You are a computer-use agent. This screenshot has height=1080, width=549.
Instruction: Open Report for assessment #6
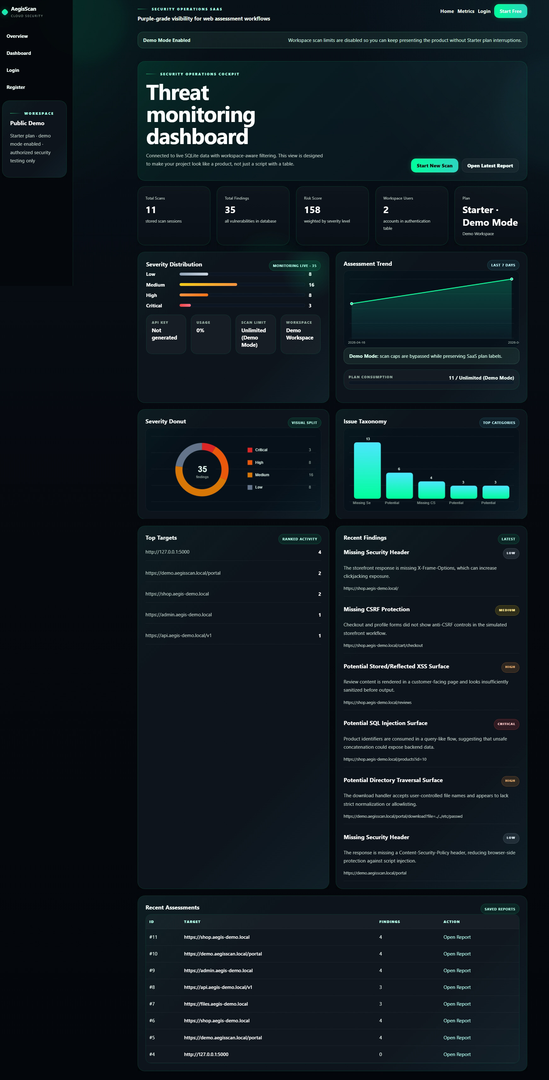[457, 1021]
